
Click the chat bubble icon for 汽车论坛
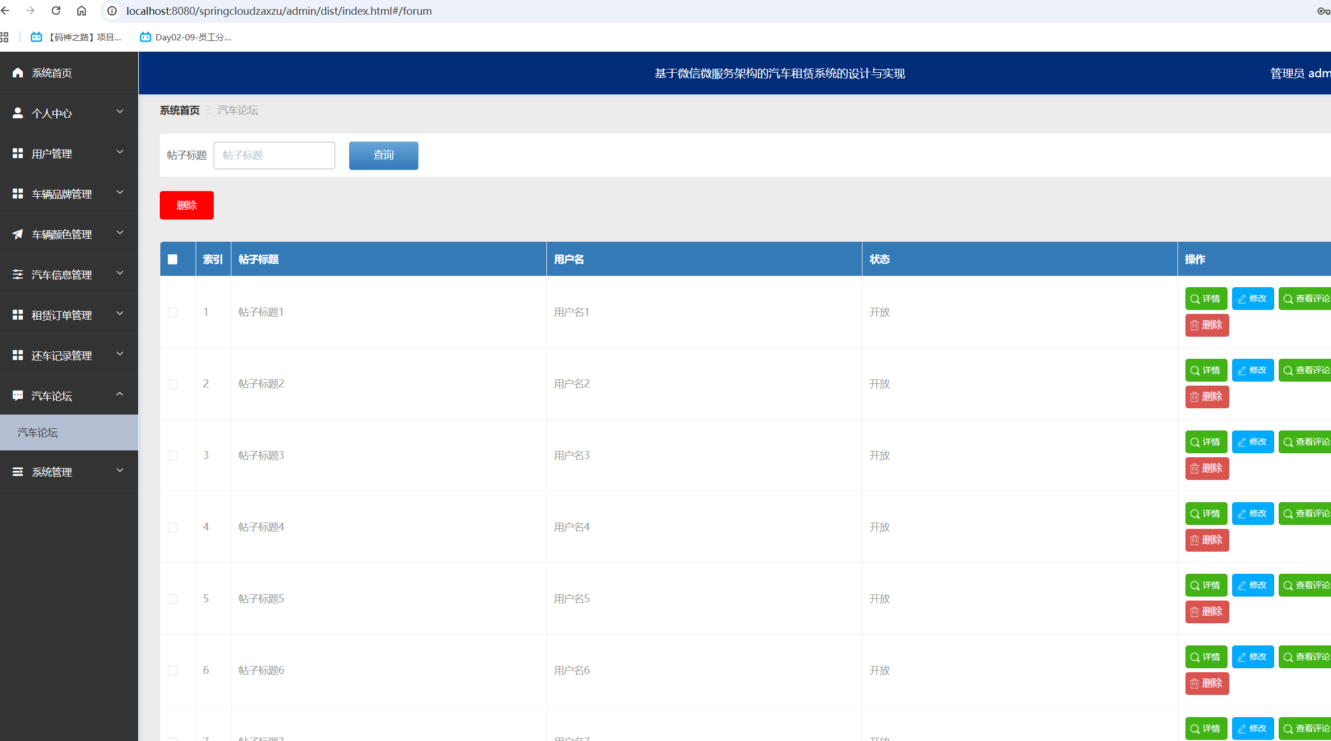tap(18, 395)
